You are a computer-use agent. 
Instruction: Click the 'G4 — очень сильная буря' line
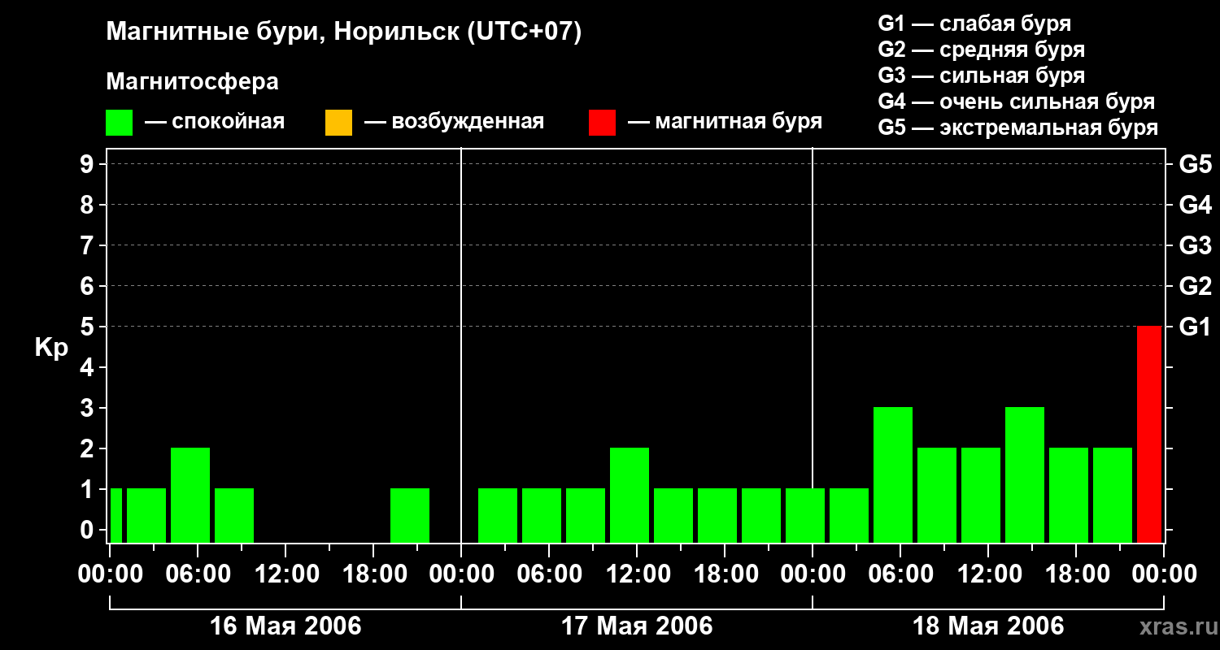tap(1017, 102)
